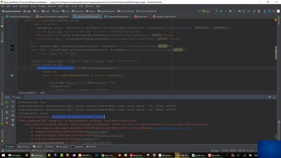281x158 pixels.
Task: Open the Windows Start menu
Action: tap(3, 155)
